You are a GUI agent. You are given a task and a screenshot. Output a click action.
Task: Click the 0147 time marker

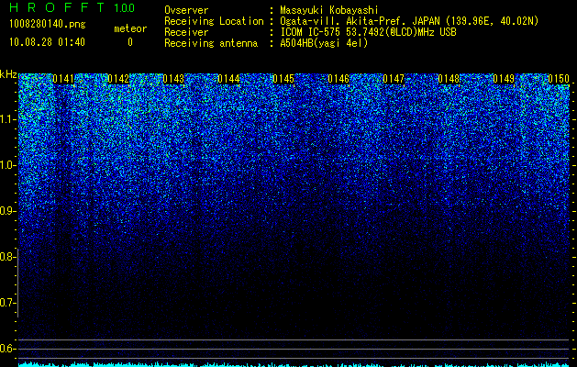click(x=394, y=79)
